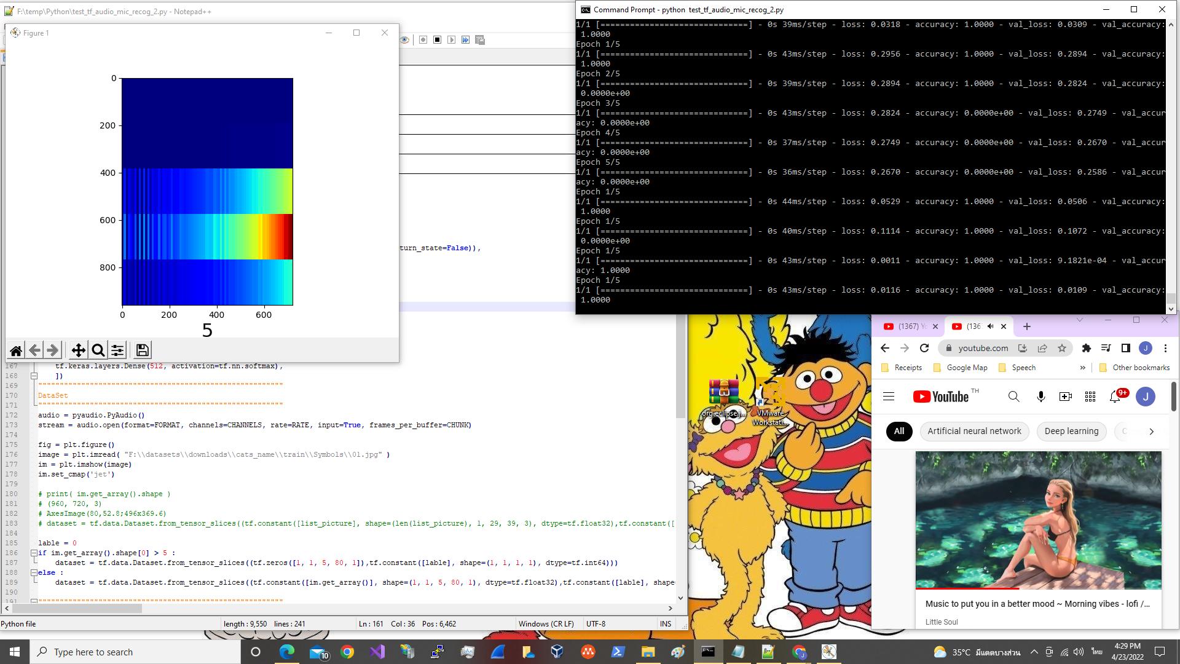Open Speech bookmark folder
The image size is (1180, 664).
(x=1017, y=368)
